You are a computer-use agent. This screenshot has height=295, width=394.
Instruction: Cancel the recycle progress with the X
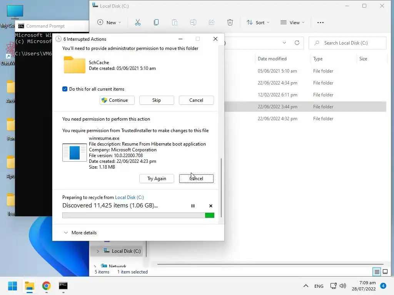(211, 206)
